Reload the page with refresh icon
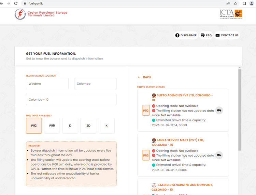 [16, 3]
